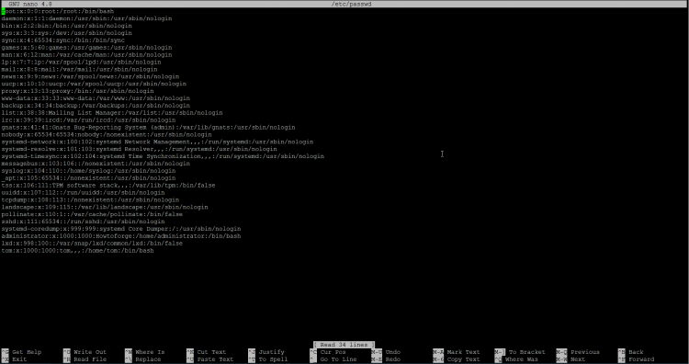Image resolution: width=689 pixels, height=364 pixels.
Task: Click the Mailing List Manager line
Action: coord(112,113)
